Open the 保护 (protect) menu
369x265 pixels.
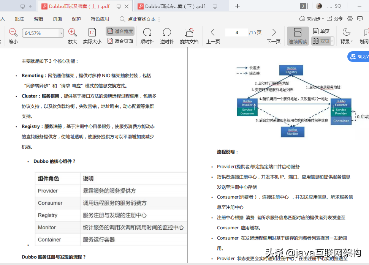point(76,19)
